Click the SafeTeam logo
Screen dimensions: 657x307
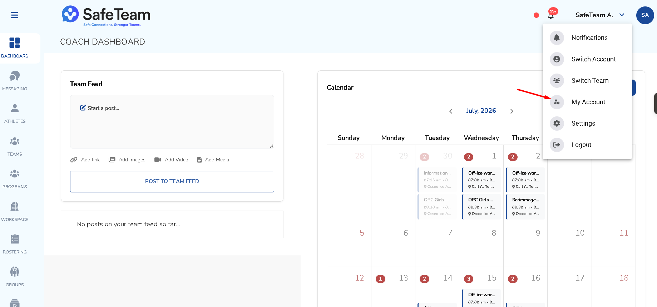tap(106, 16)
